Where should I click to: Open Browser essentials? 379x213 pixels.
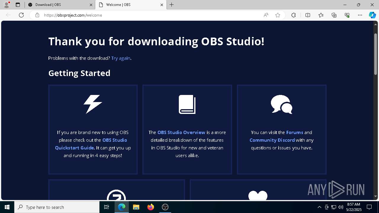click(x=347, y=15)
